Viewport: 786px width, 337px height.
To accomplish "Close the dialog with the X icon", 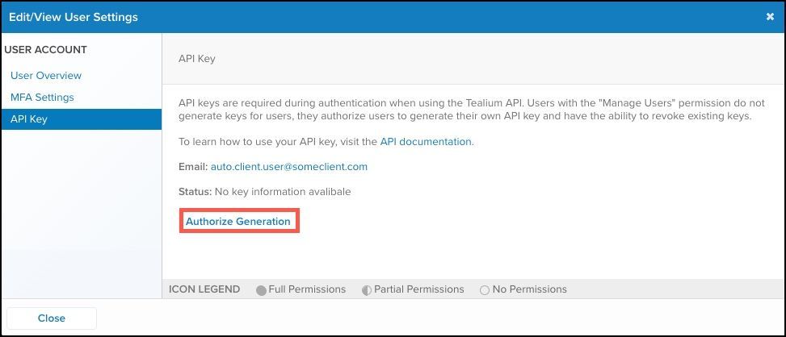I will [x=770, y=17].
